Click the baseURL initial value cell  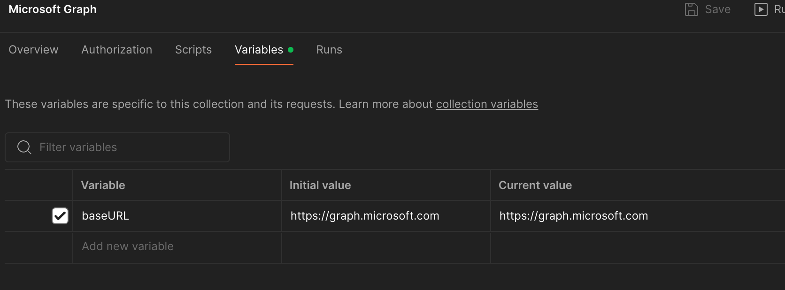[x=386, y=216]
